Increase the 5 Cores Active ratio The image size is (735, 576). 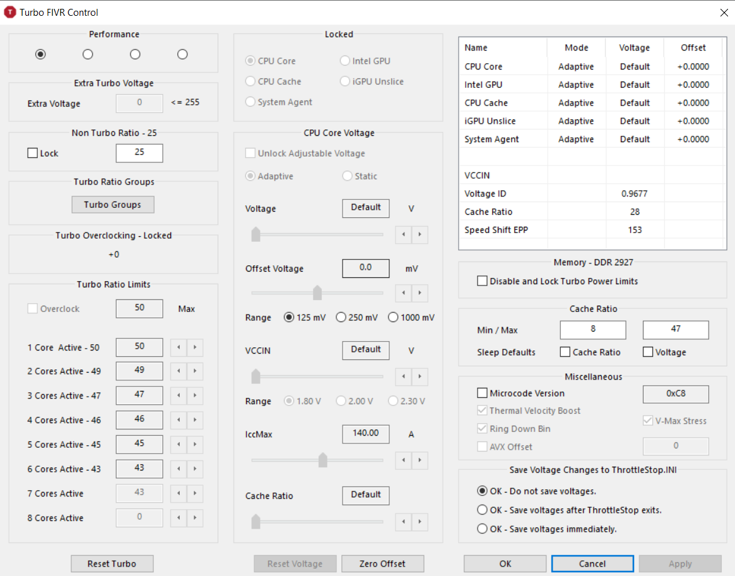pos(195,444)
